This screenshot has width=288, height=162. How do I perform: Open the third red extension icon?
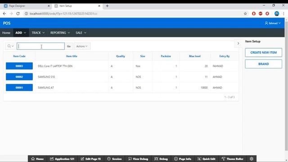[x=267, y=13]
